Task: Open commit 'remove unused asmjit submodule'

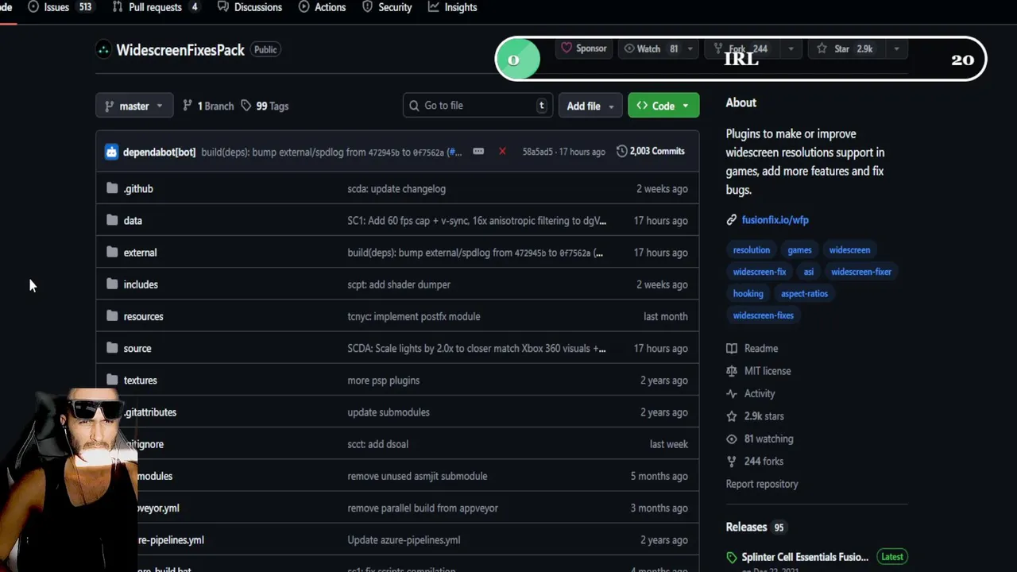Action: pyautogui.click(x=417, y=476)
